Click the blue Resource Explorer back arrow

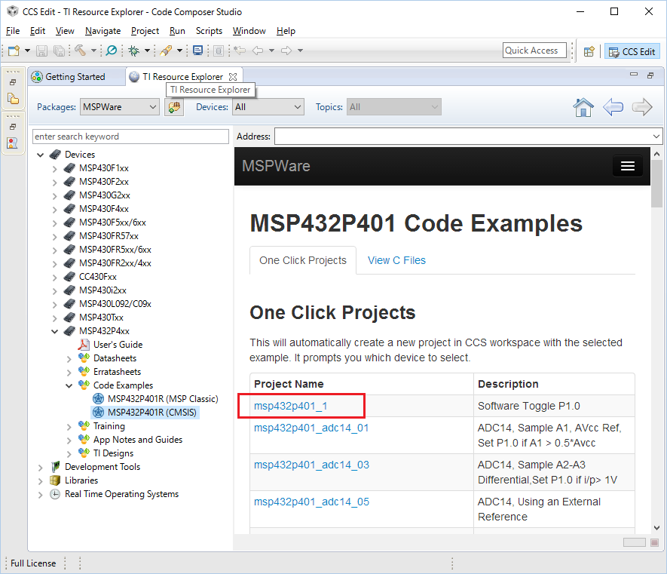point(613,107)
